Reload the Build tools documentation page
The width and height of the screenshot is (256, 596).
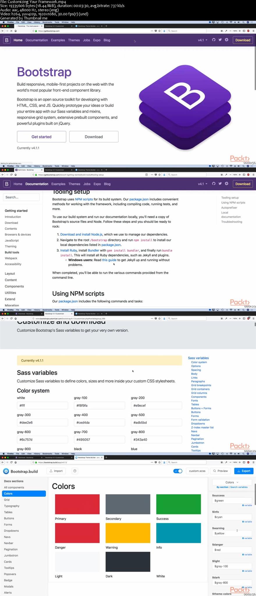[x=11, y=175]
